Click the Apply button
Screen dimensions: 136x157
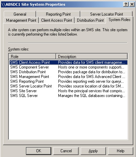93,151
